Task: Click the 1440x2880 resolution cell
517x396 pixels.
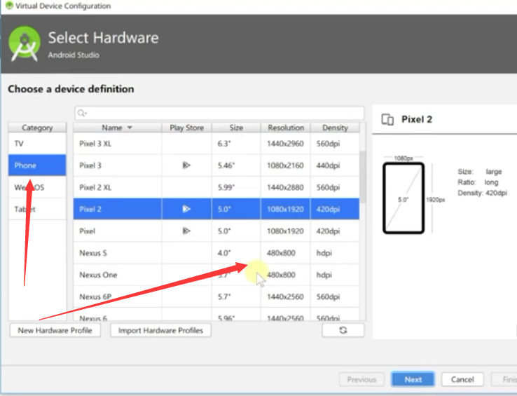Action: (x=285, y=187)
